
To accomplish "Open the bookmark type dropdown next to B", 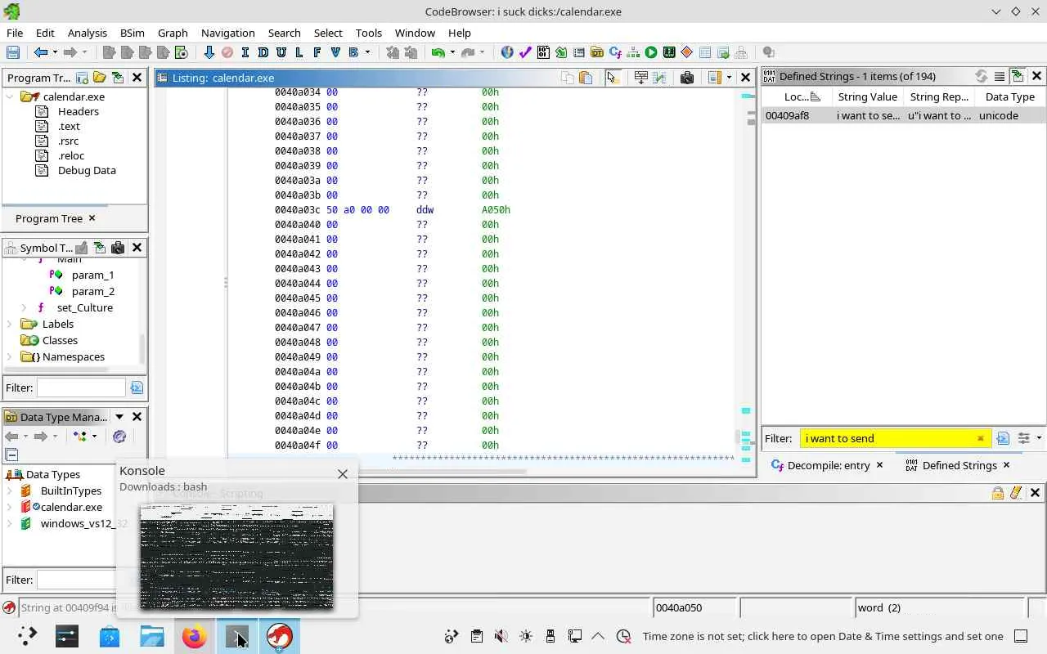I will click(367, 52).
